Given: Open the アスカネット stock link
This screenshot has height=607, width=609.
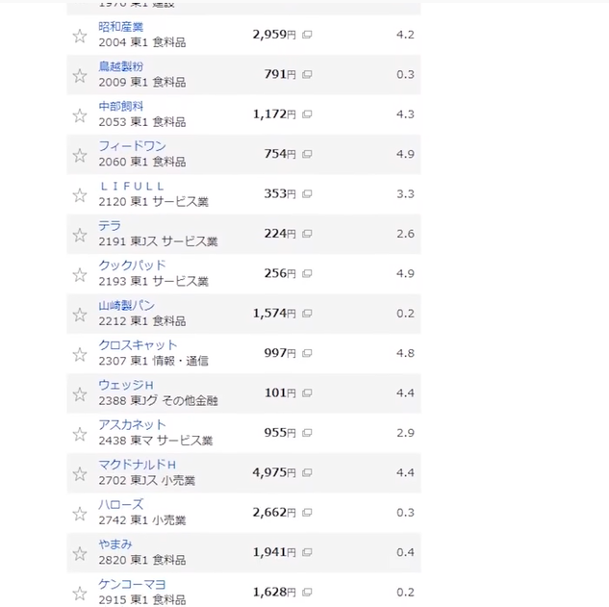Looking at the screenshot, I should 132,424.
